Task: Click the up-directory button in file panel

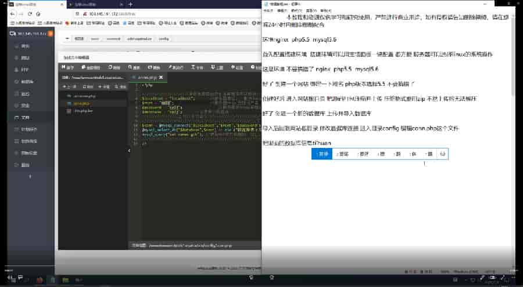Action: 70,86
